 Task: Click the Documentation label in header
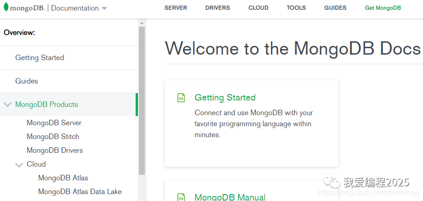tap(75, 8)
